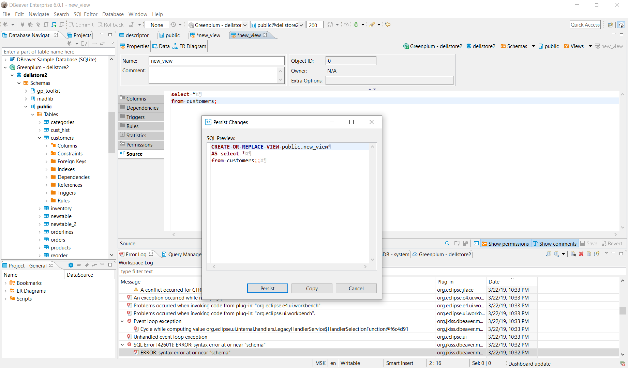Open the active connection dropdown Greenplum - dellstor
628x368 pixels.
218,25
